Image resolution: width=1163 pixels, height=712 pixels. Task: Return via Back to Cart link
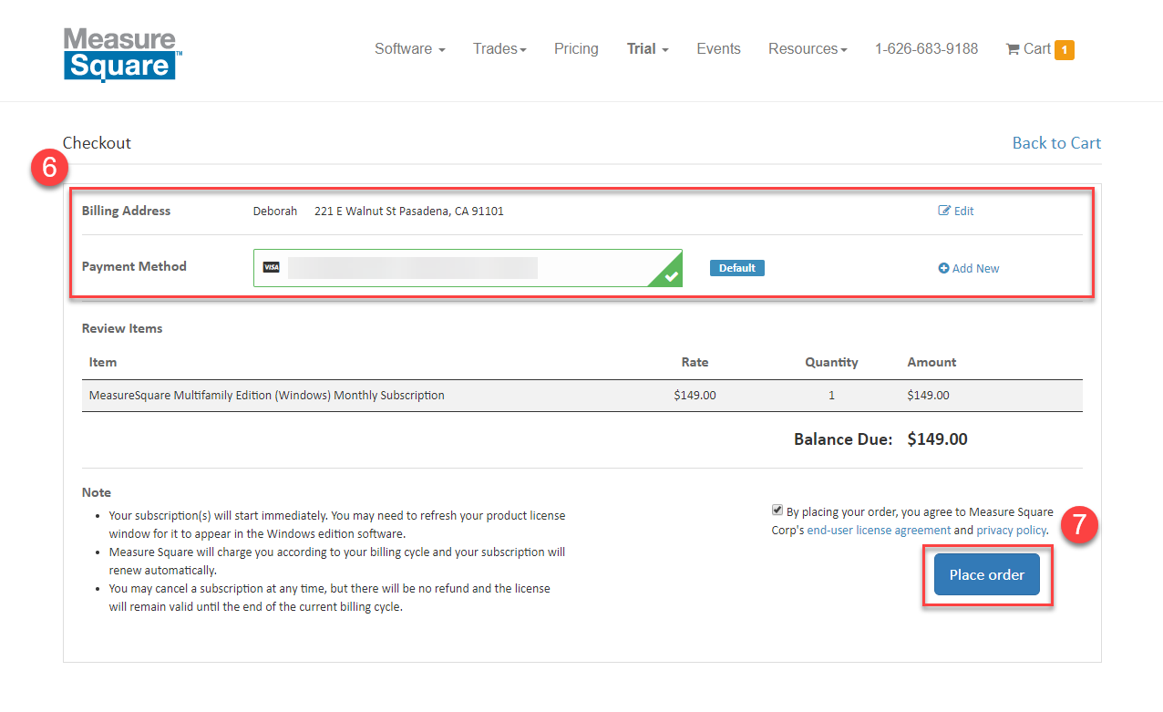pyautogui.click(x=1056, y=143)
